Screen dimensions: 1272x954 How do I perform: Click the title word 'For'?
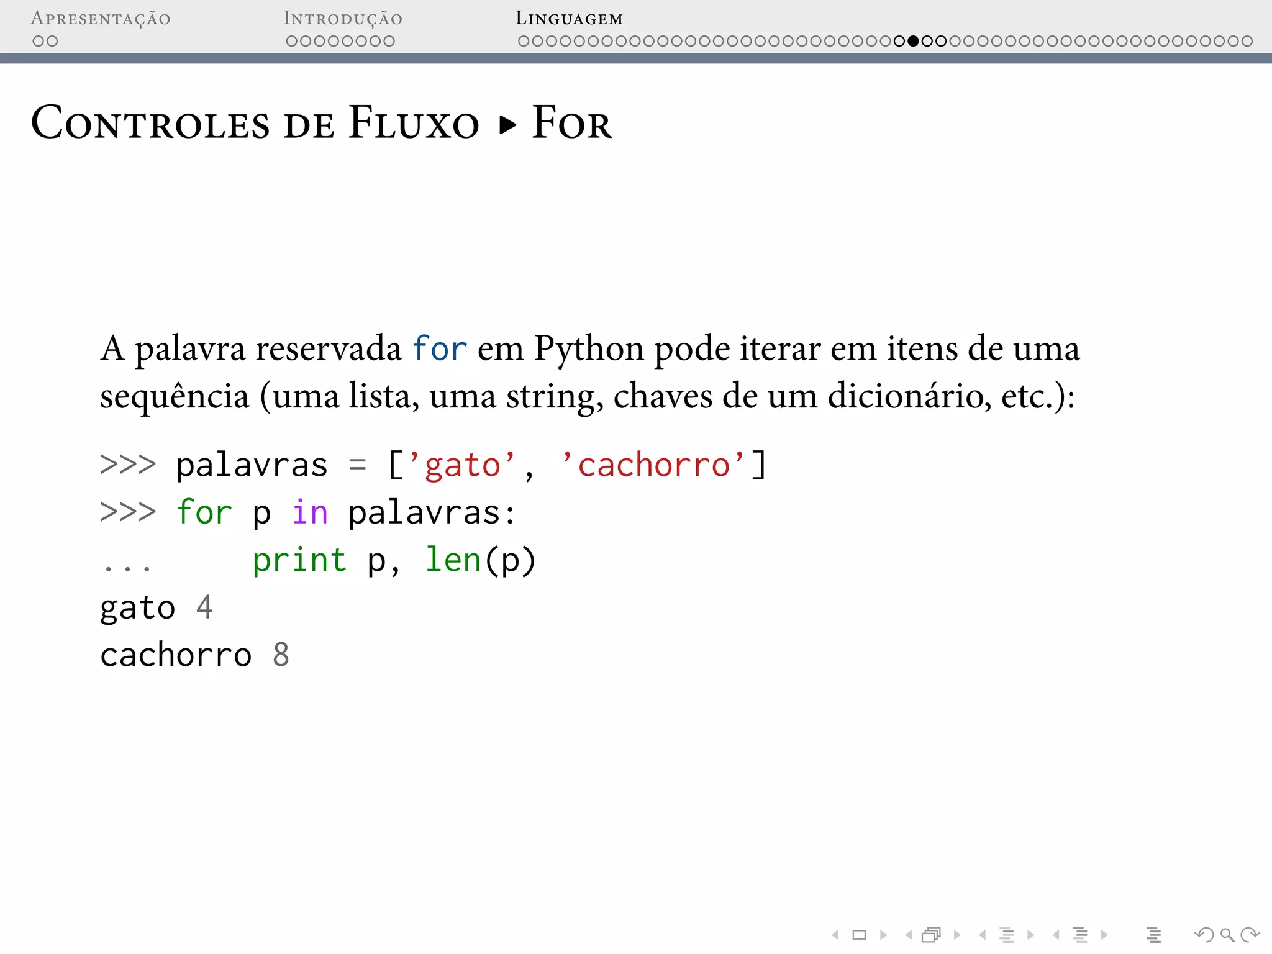pos(572,122)
